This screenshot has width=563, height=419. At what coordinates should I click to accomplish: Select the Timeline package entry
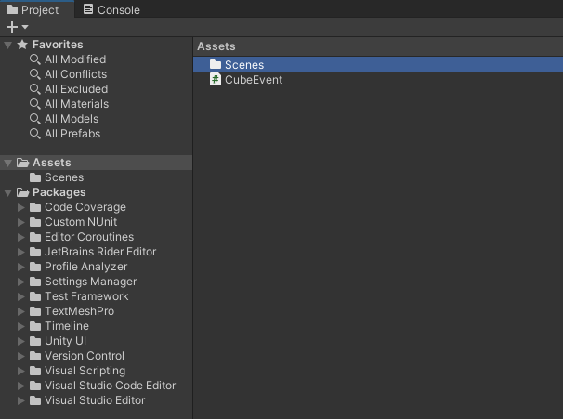click(66, 326)
